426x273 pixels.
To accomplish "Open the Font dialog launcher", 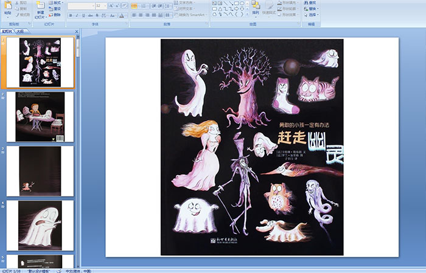I will [x=127, y=24].
